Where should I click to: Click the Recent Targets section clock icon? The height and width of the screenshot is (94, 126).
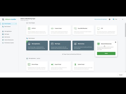pos(27,23)
